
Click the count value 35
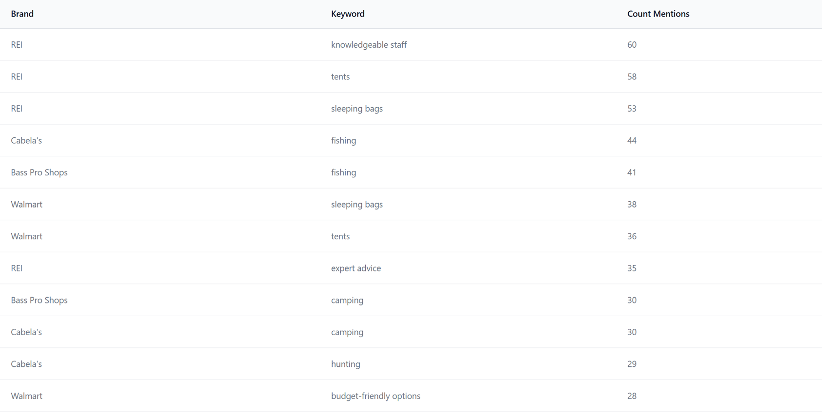point(632,268)
